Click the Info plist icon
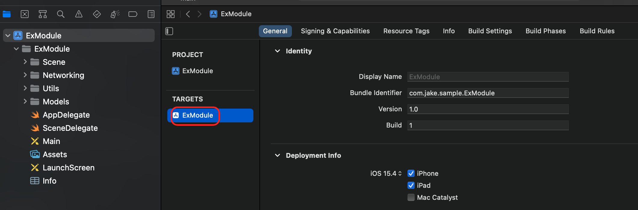Viewport: 638px width, 210px height. point(35,181)
